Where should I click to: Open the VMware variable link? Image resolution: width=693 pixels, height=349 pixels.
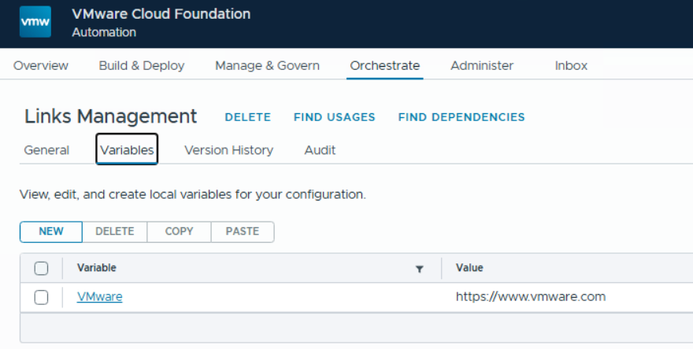tap(100, 297)
